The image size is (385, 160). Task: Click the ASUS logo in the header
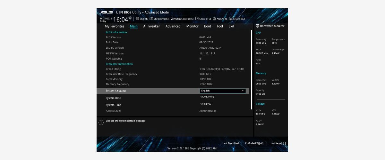106,12
